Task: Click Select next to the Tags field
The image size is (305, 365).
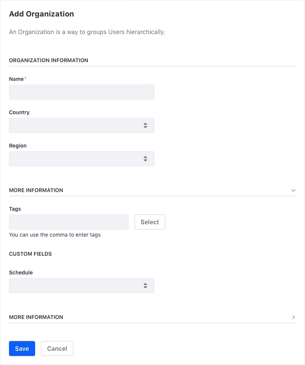Action: [150, 222]
